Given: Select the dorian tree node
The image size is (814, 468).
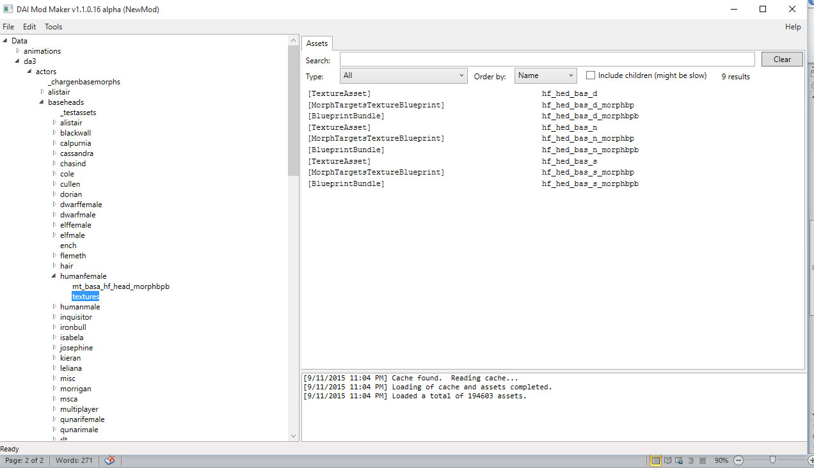Looking at the screenshot, I should pos(71,194).
